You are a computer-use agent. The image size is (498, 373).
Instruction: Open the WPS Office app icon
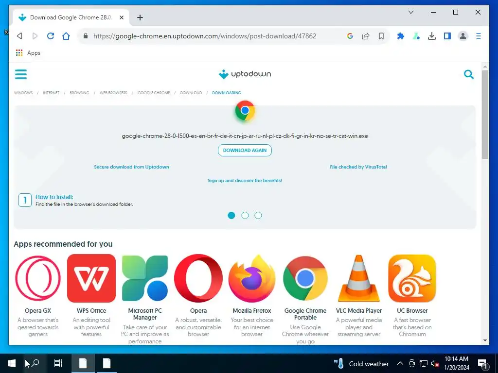point(91,278)
